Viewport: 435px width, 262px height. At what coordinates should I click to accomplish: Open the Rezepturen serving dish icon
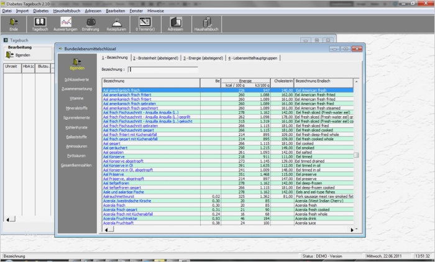(116, 24)
